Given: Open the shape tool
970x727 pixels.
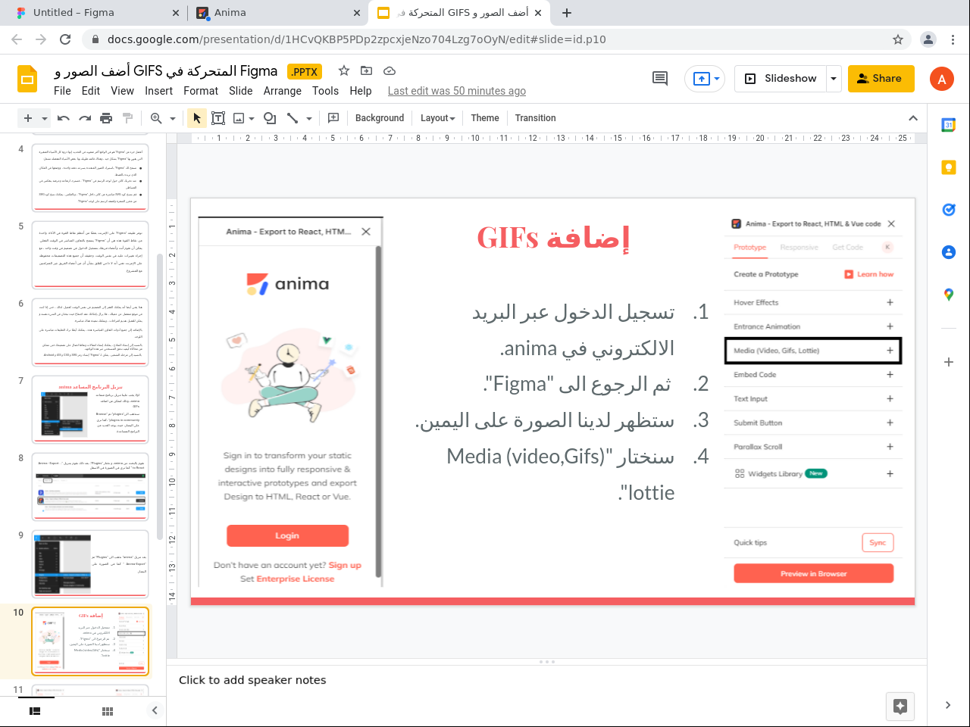Looking at the screenshot, I should [270, 118].
